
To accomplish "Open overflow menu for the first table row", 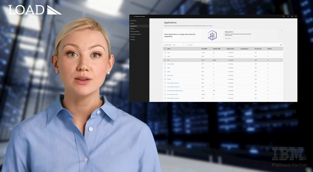I will 280,52.
